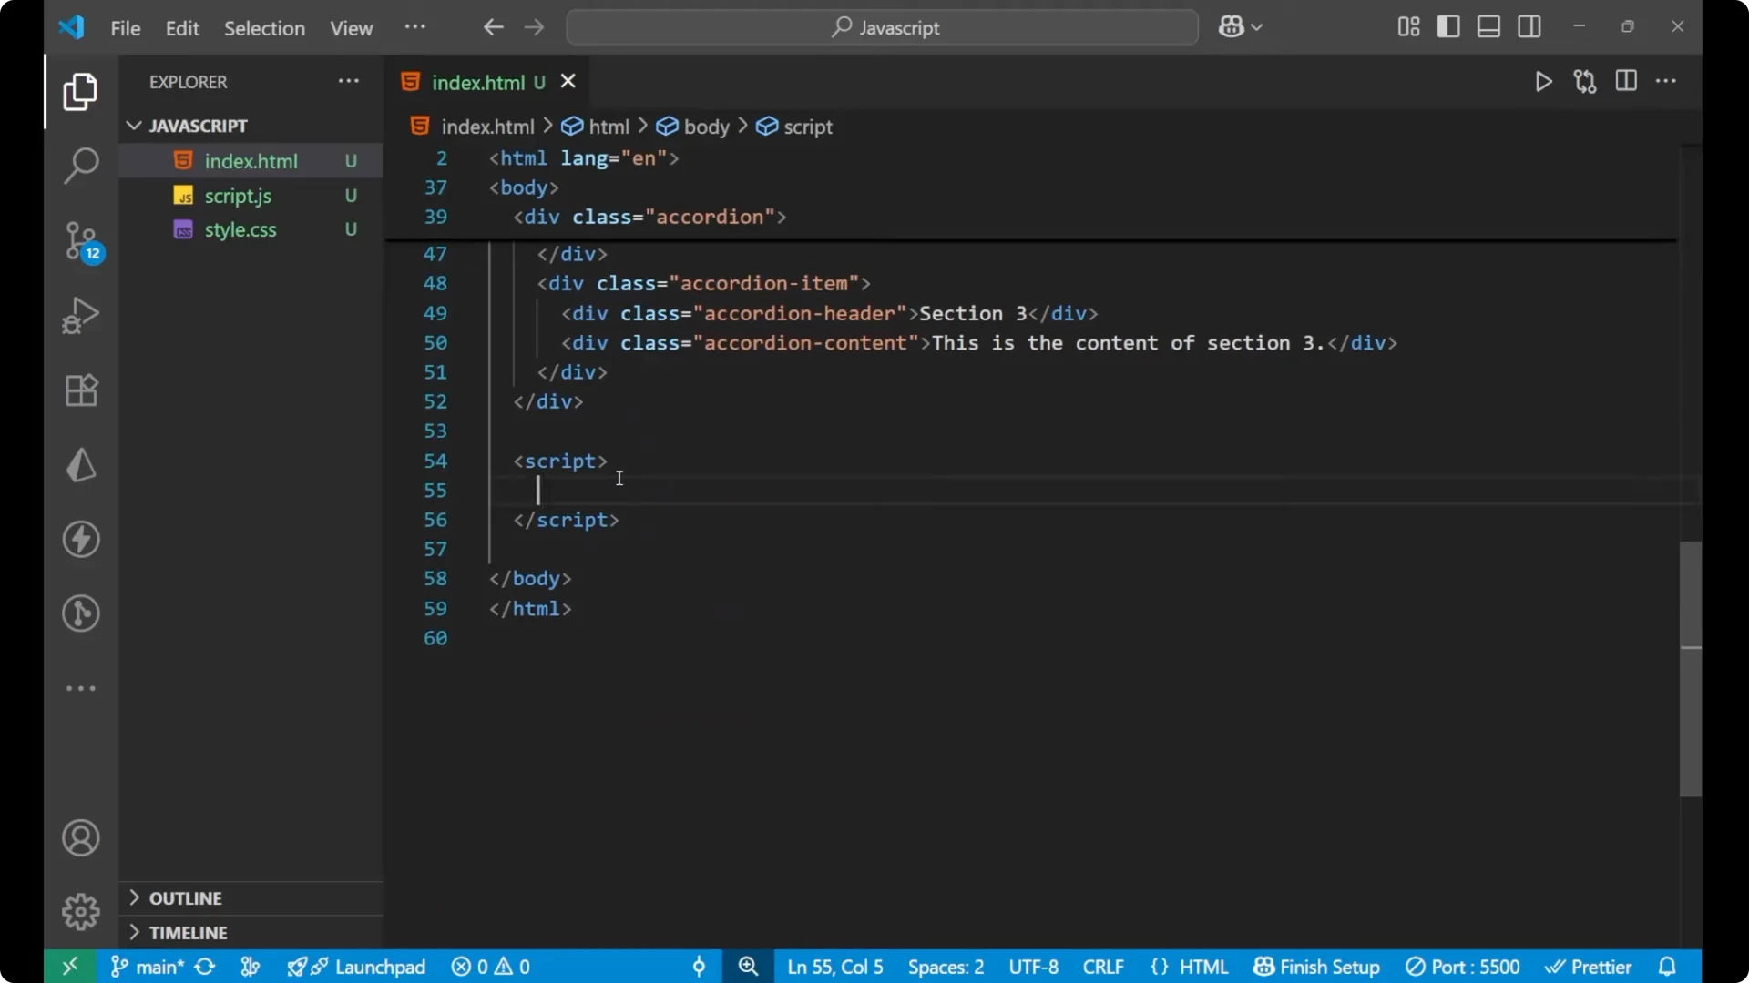Viewport: 1749px width, 983px height.
Task: Open the Extensions view
Action: pyautogui.click(x=80, y=390)
